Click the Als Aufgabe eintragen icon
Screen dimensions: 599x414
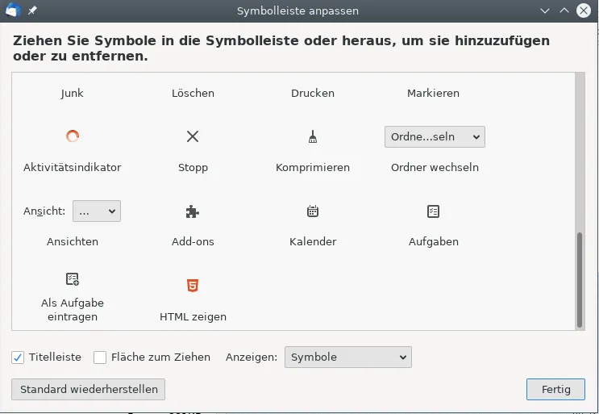[73, 279]
